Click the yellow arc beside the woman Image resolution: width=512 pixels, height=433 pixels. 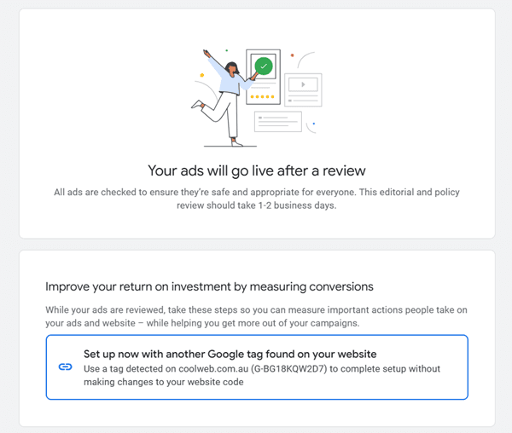coord(202,74)
